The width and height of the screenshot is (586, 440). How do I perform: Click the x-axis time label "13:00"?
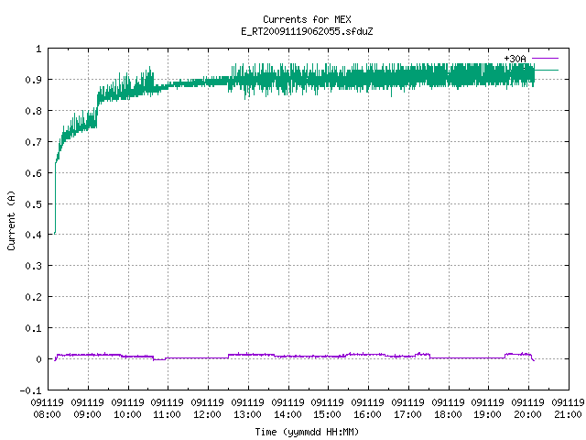248,414
